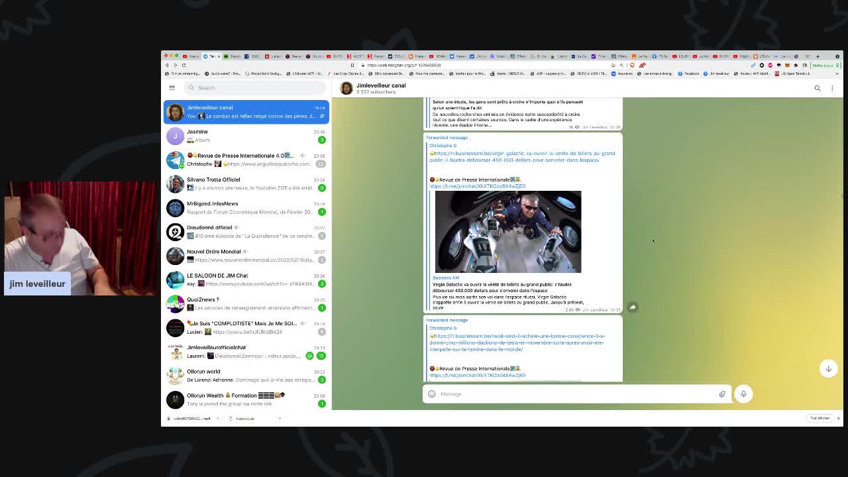The image size is (848, 477).
Task: Close the downloads bar
Action: click(x=838, y=418)
